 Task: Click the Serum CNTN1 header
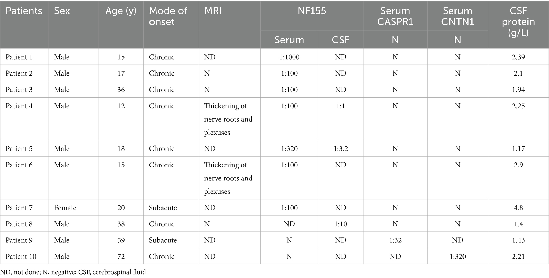[457, 16]
